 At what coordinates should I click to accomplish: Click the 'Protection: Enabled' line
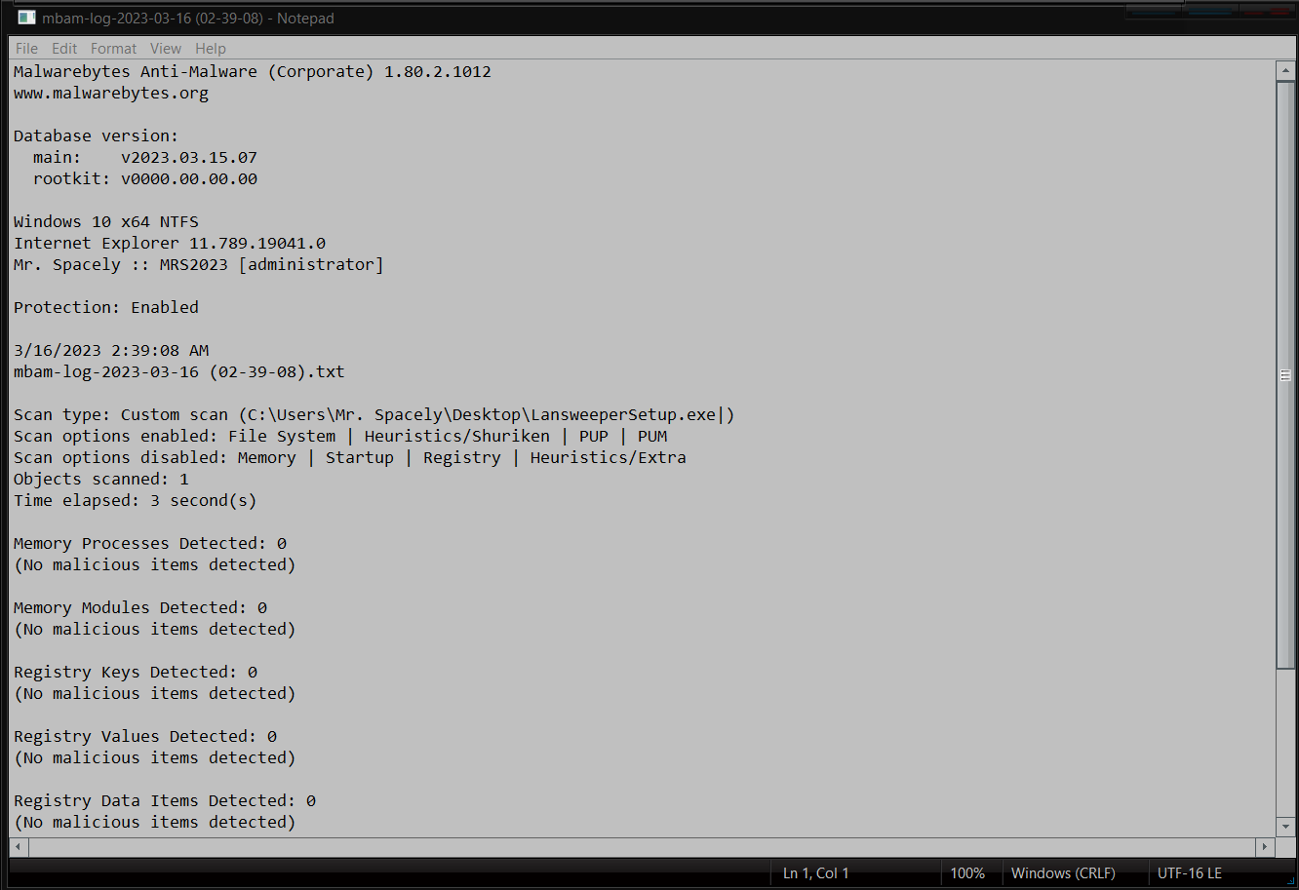point(106,308)
